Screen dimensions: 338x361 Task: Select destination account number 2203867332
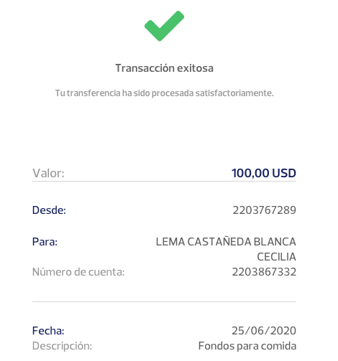(x=264, y=272)
